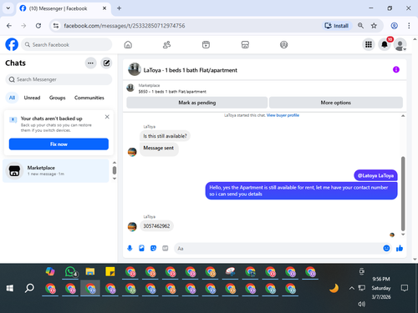Viewport: 418px width, 313px height.
Task: Click Mark as pending button
Action: 197,103
